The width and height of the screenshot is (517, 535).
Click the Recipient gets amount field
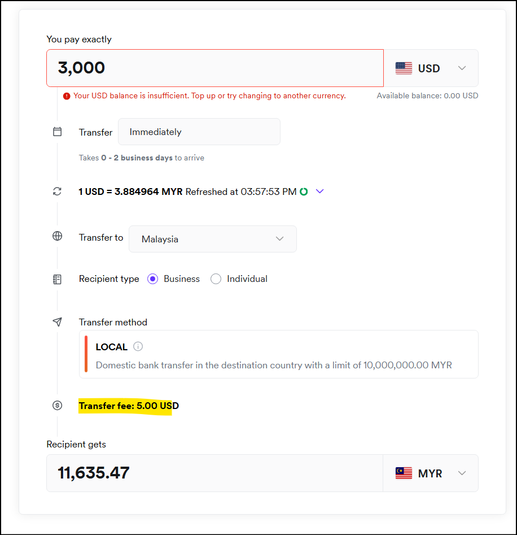point(214,473)
